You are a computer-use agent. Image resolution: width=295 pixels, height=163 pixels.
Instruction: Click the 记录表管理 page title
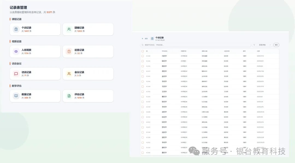tap(18, 8)
